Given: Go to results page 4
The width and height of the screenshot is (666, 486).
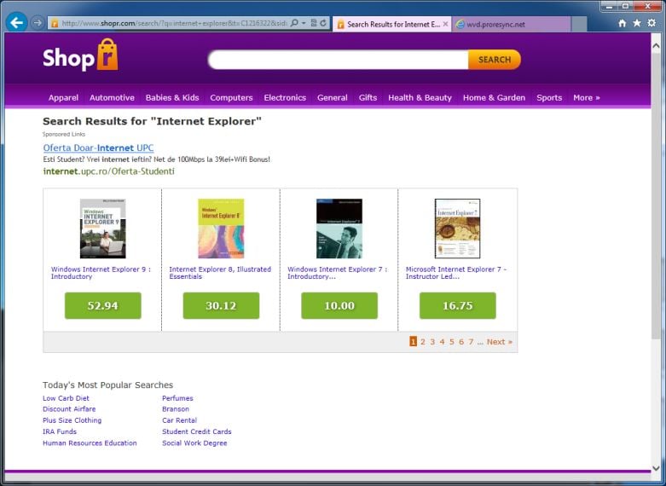Looking at the screenshot, I should coord(443,342).
